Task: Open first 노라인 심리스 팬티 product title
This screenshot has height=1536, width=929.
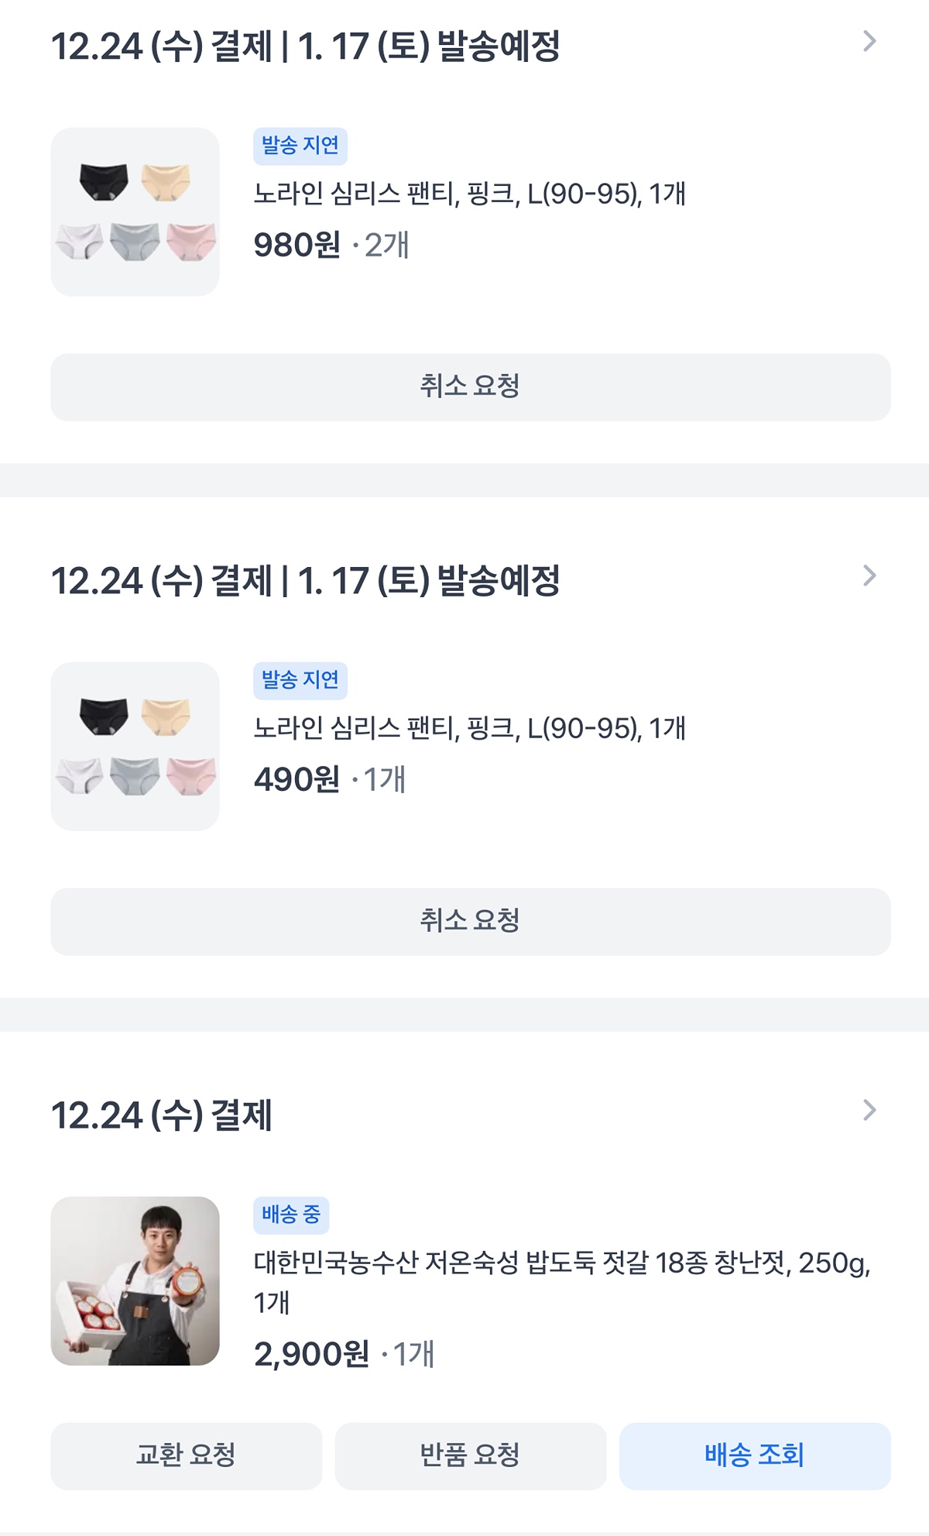Action: point(470,194)
